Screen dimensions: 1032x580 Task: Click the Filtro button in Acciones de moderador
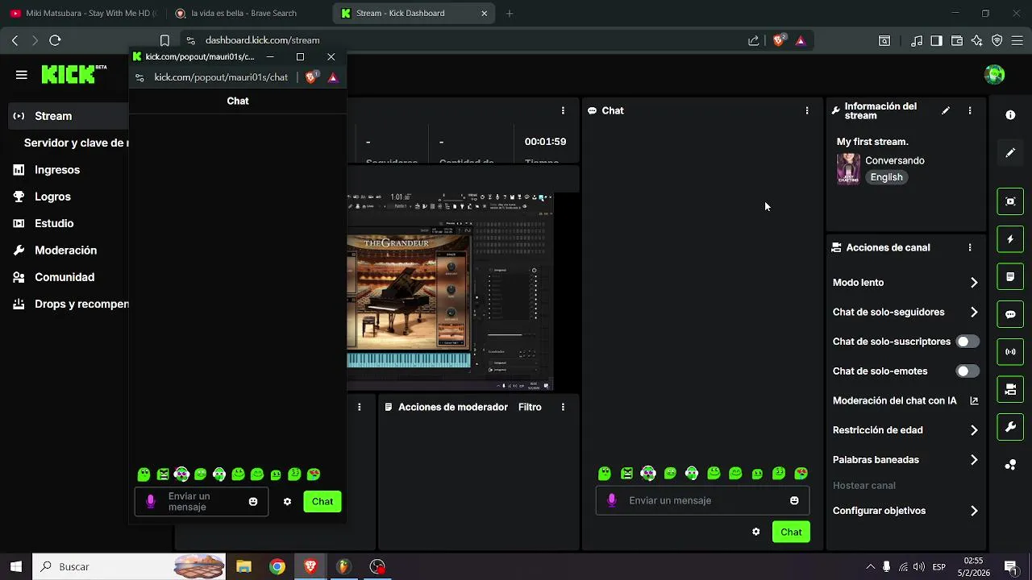(530, 407)
